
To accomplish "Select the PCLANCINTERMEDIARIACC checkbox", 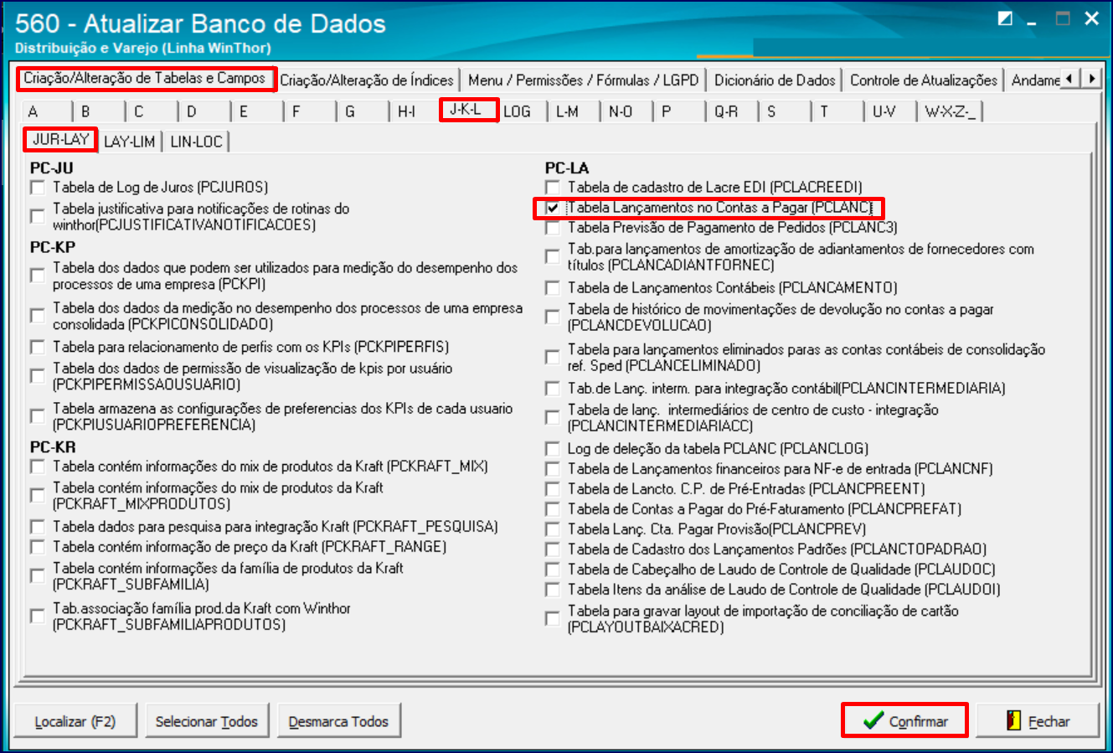I will click(x=553, y=417).
